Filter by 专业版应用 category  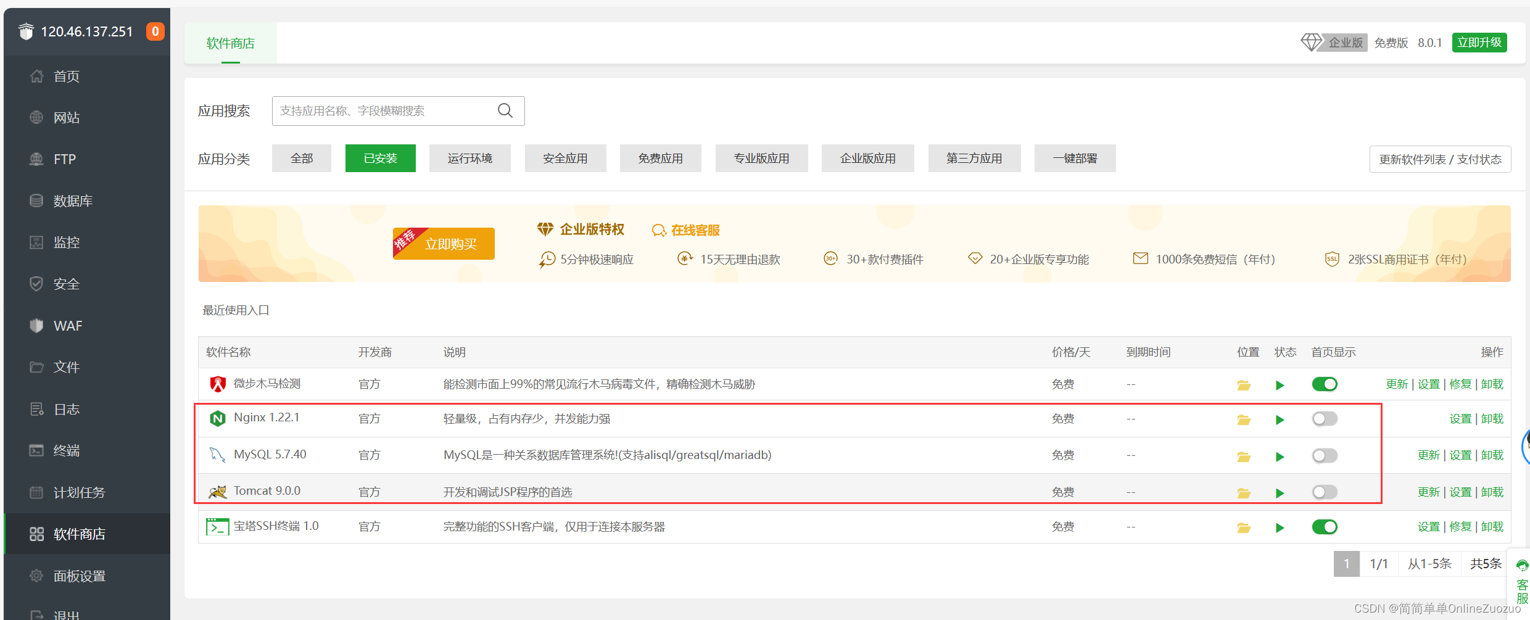pyautogui.click(x=762, y=159)
